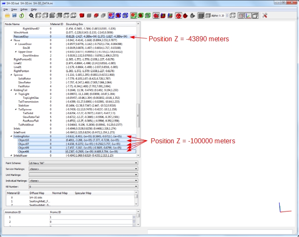
Task: Open the Service Markings dropdown
Action: (x=83, y=169)
